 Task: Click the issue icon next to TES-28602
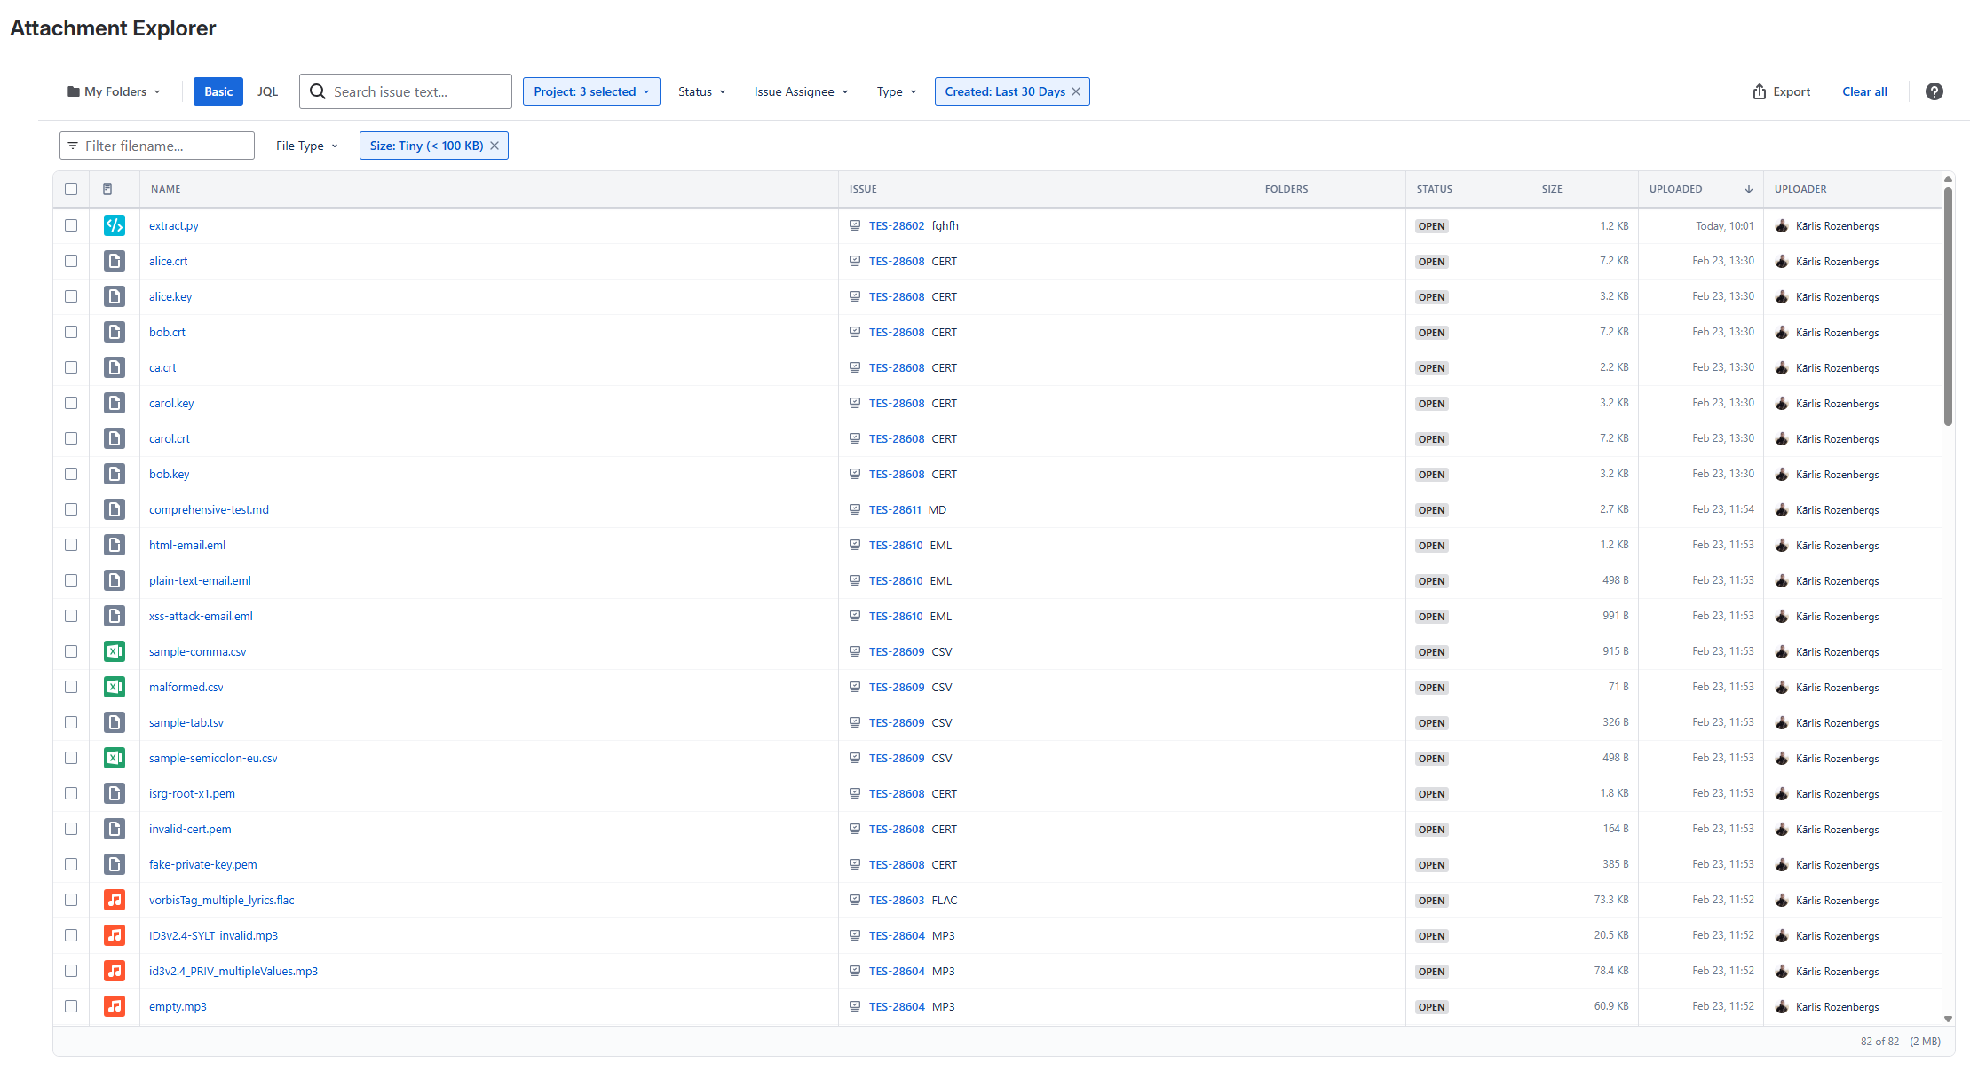point(855,225)
